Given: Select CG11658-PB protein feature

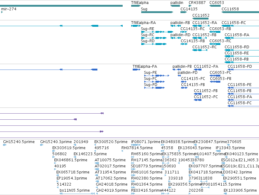Looking at the screenshot, I should click(243, 94).
